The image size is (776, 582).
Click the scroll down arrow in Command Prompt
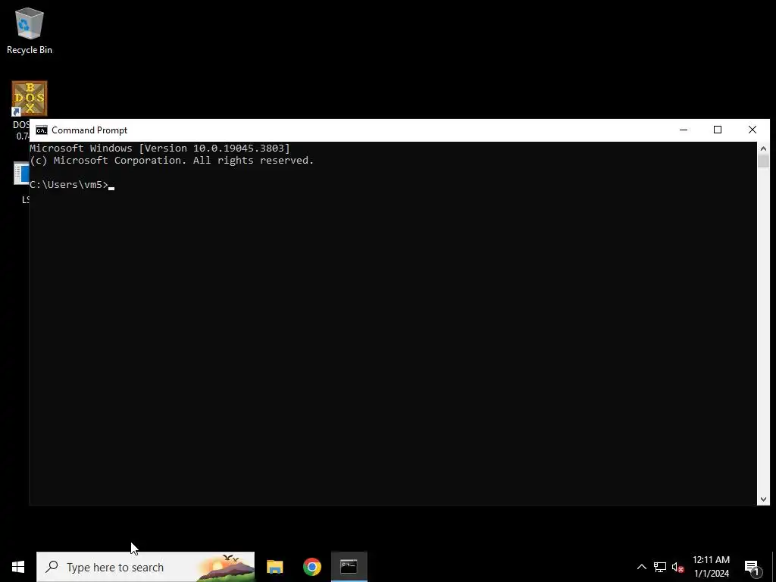(763, 499)
